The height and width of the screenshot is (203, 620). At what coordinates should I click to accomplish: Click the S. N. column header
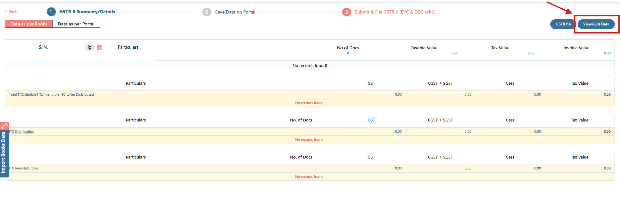43,47
